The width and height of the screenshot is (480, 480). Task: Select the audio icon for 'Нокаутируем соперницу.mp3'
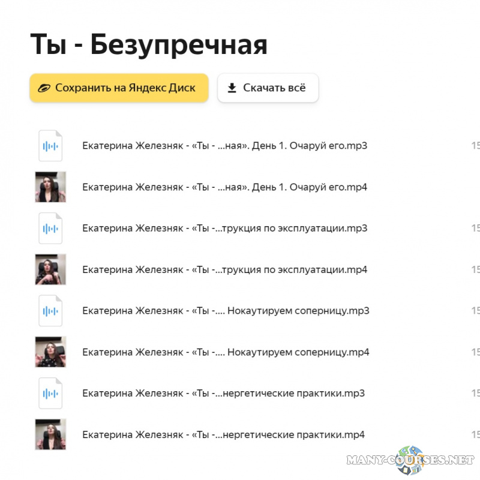pyautogui.click(x=50, y=311)
